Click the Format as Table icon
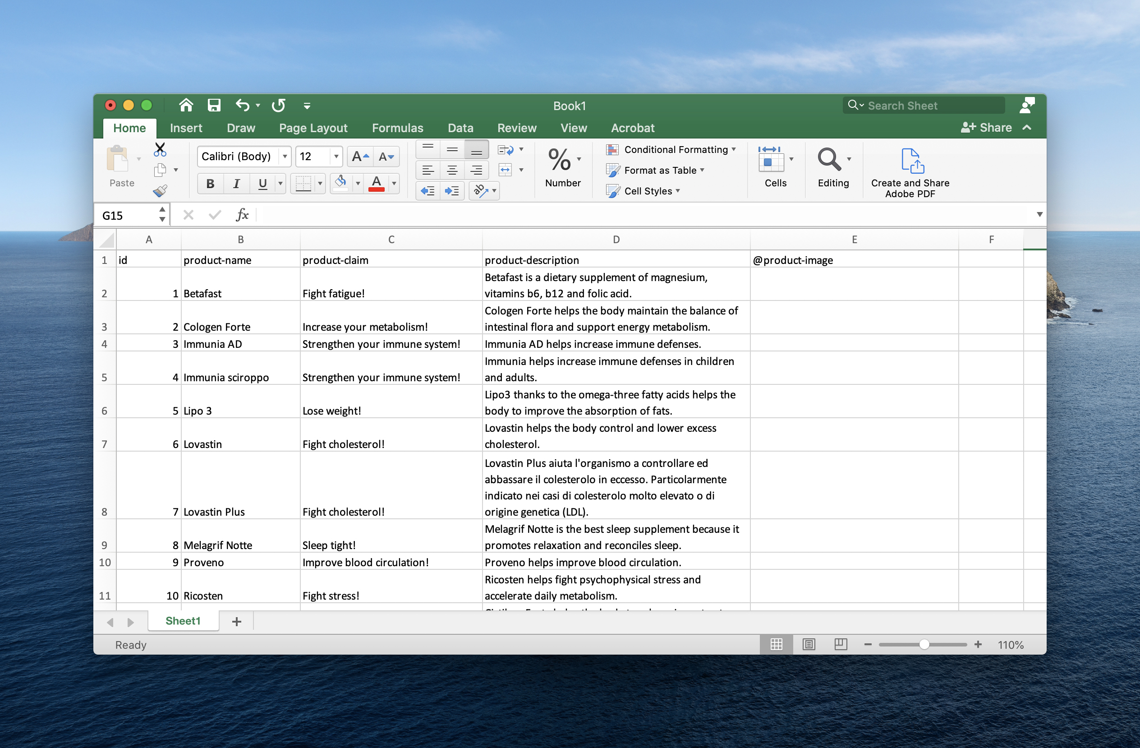 (614, 170)
